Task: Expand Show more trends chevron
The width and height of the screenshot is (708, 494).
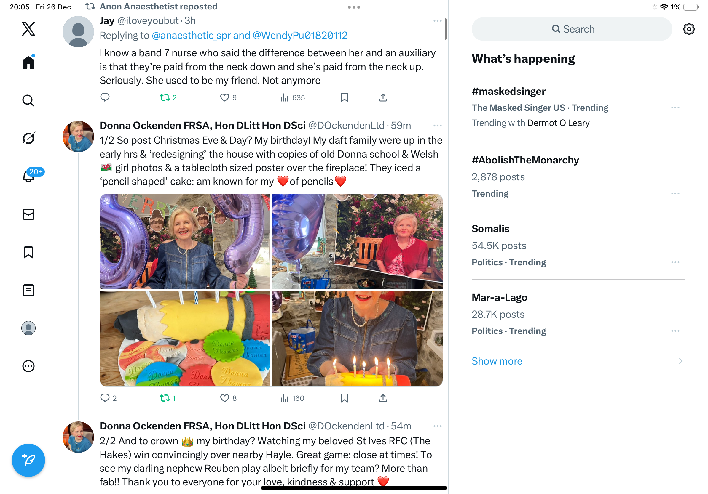Action: click(680, 361)
